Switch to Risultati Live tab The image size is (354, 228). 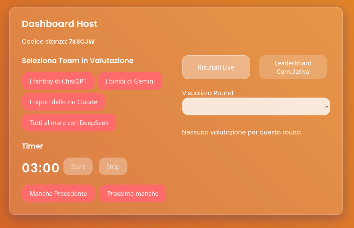point(216,67)
